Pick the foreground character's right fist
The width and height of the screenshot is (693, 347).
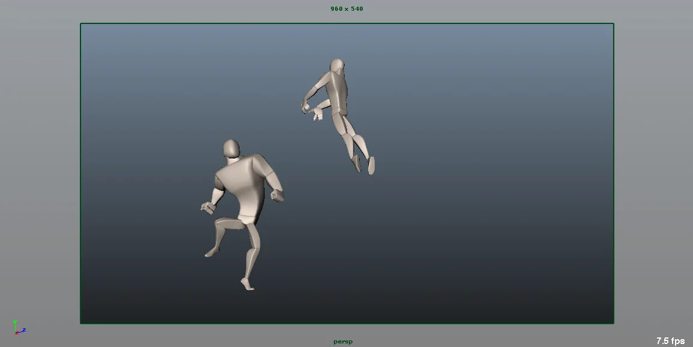click(x=277, y=195)
